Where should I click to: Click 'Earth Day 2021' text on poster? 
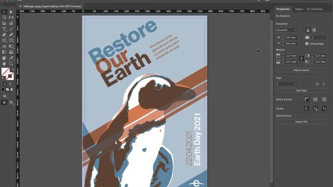coord(197,140)
